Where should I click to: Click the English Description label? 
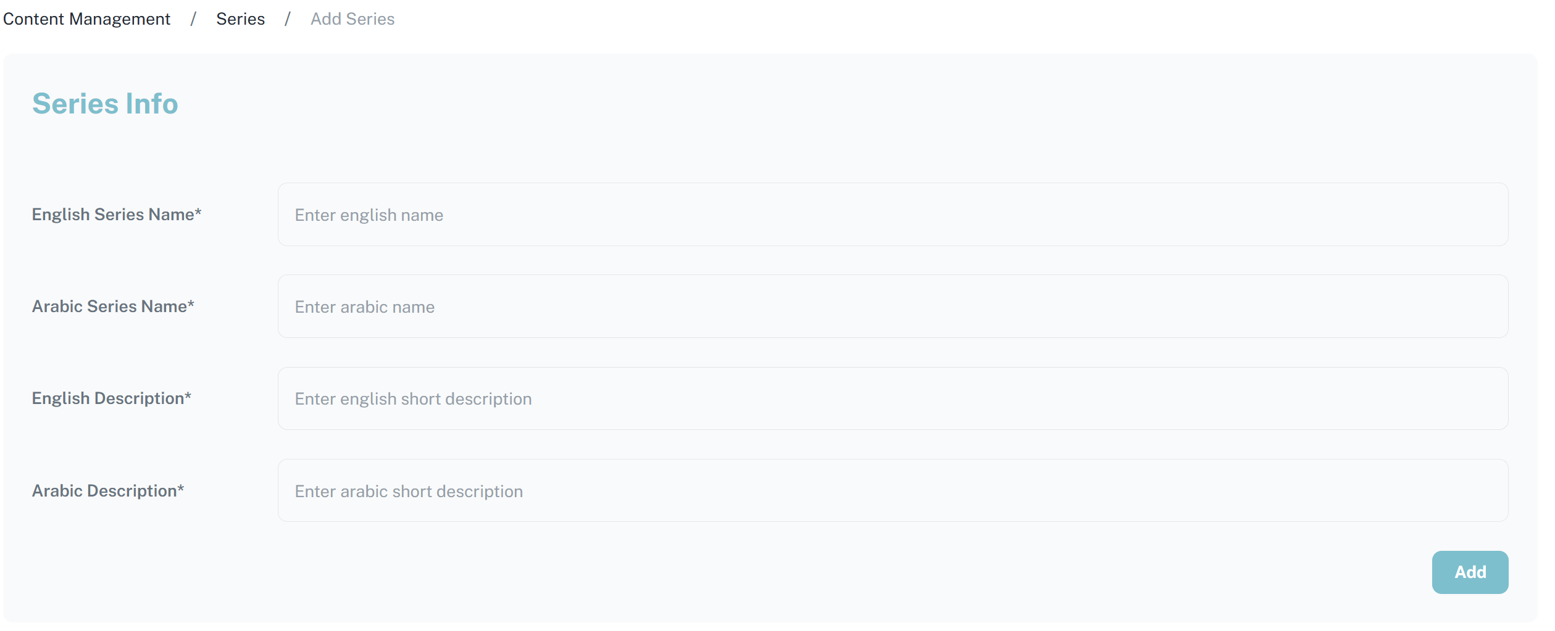click(x=108, y=398)
